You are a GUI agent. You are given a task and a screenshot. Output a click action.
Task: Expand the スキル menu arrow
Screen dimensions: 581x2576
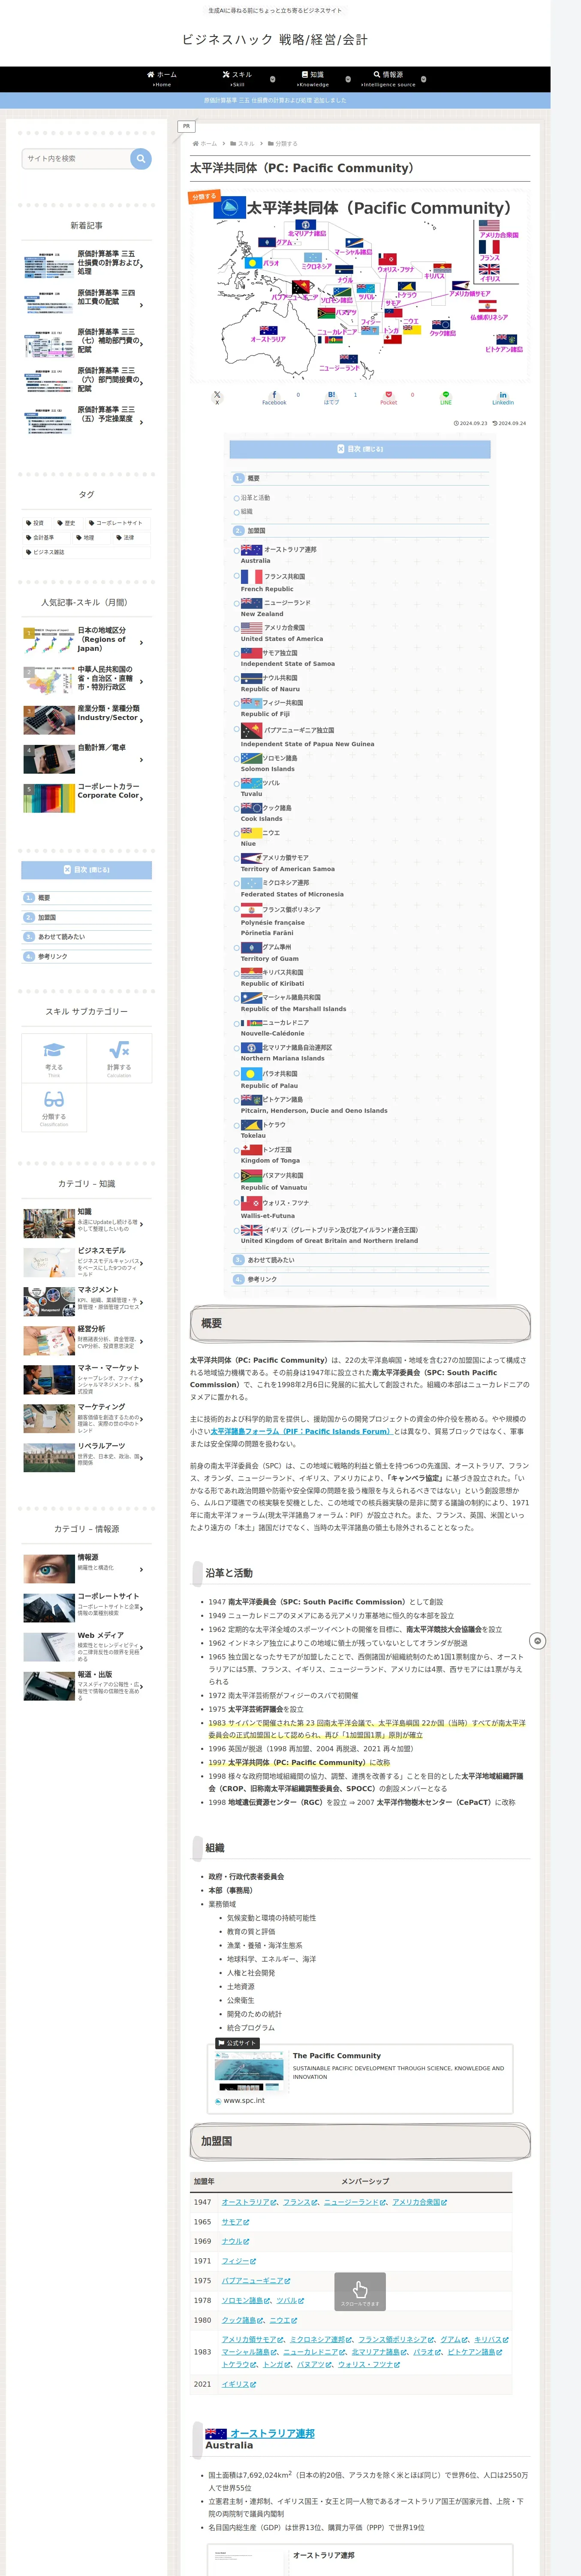(273, 79)
